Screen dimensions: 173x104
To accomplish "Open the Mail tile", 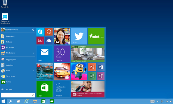I will point(45,54).
